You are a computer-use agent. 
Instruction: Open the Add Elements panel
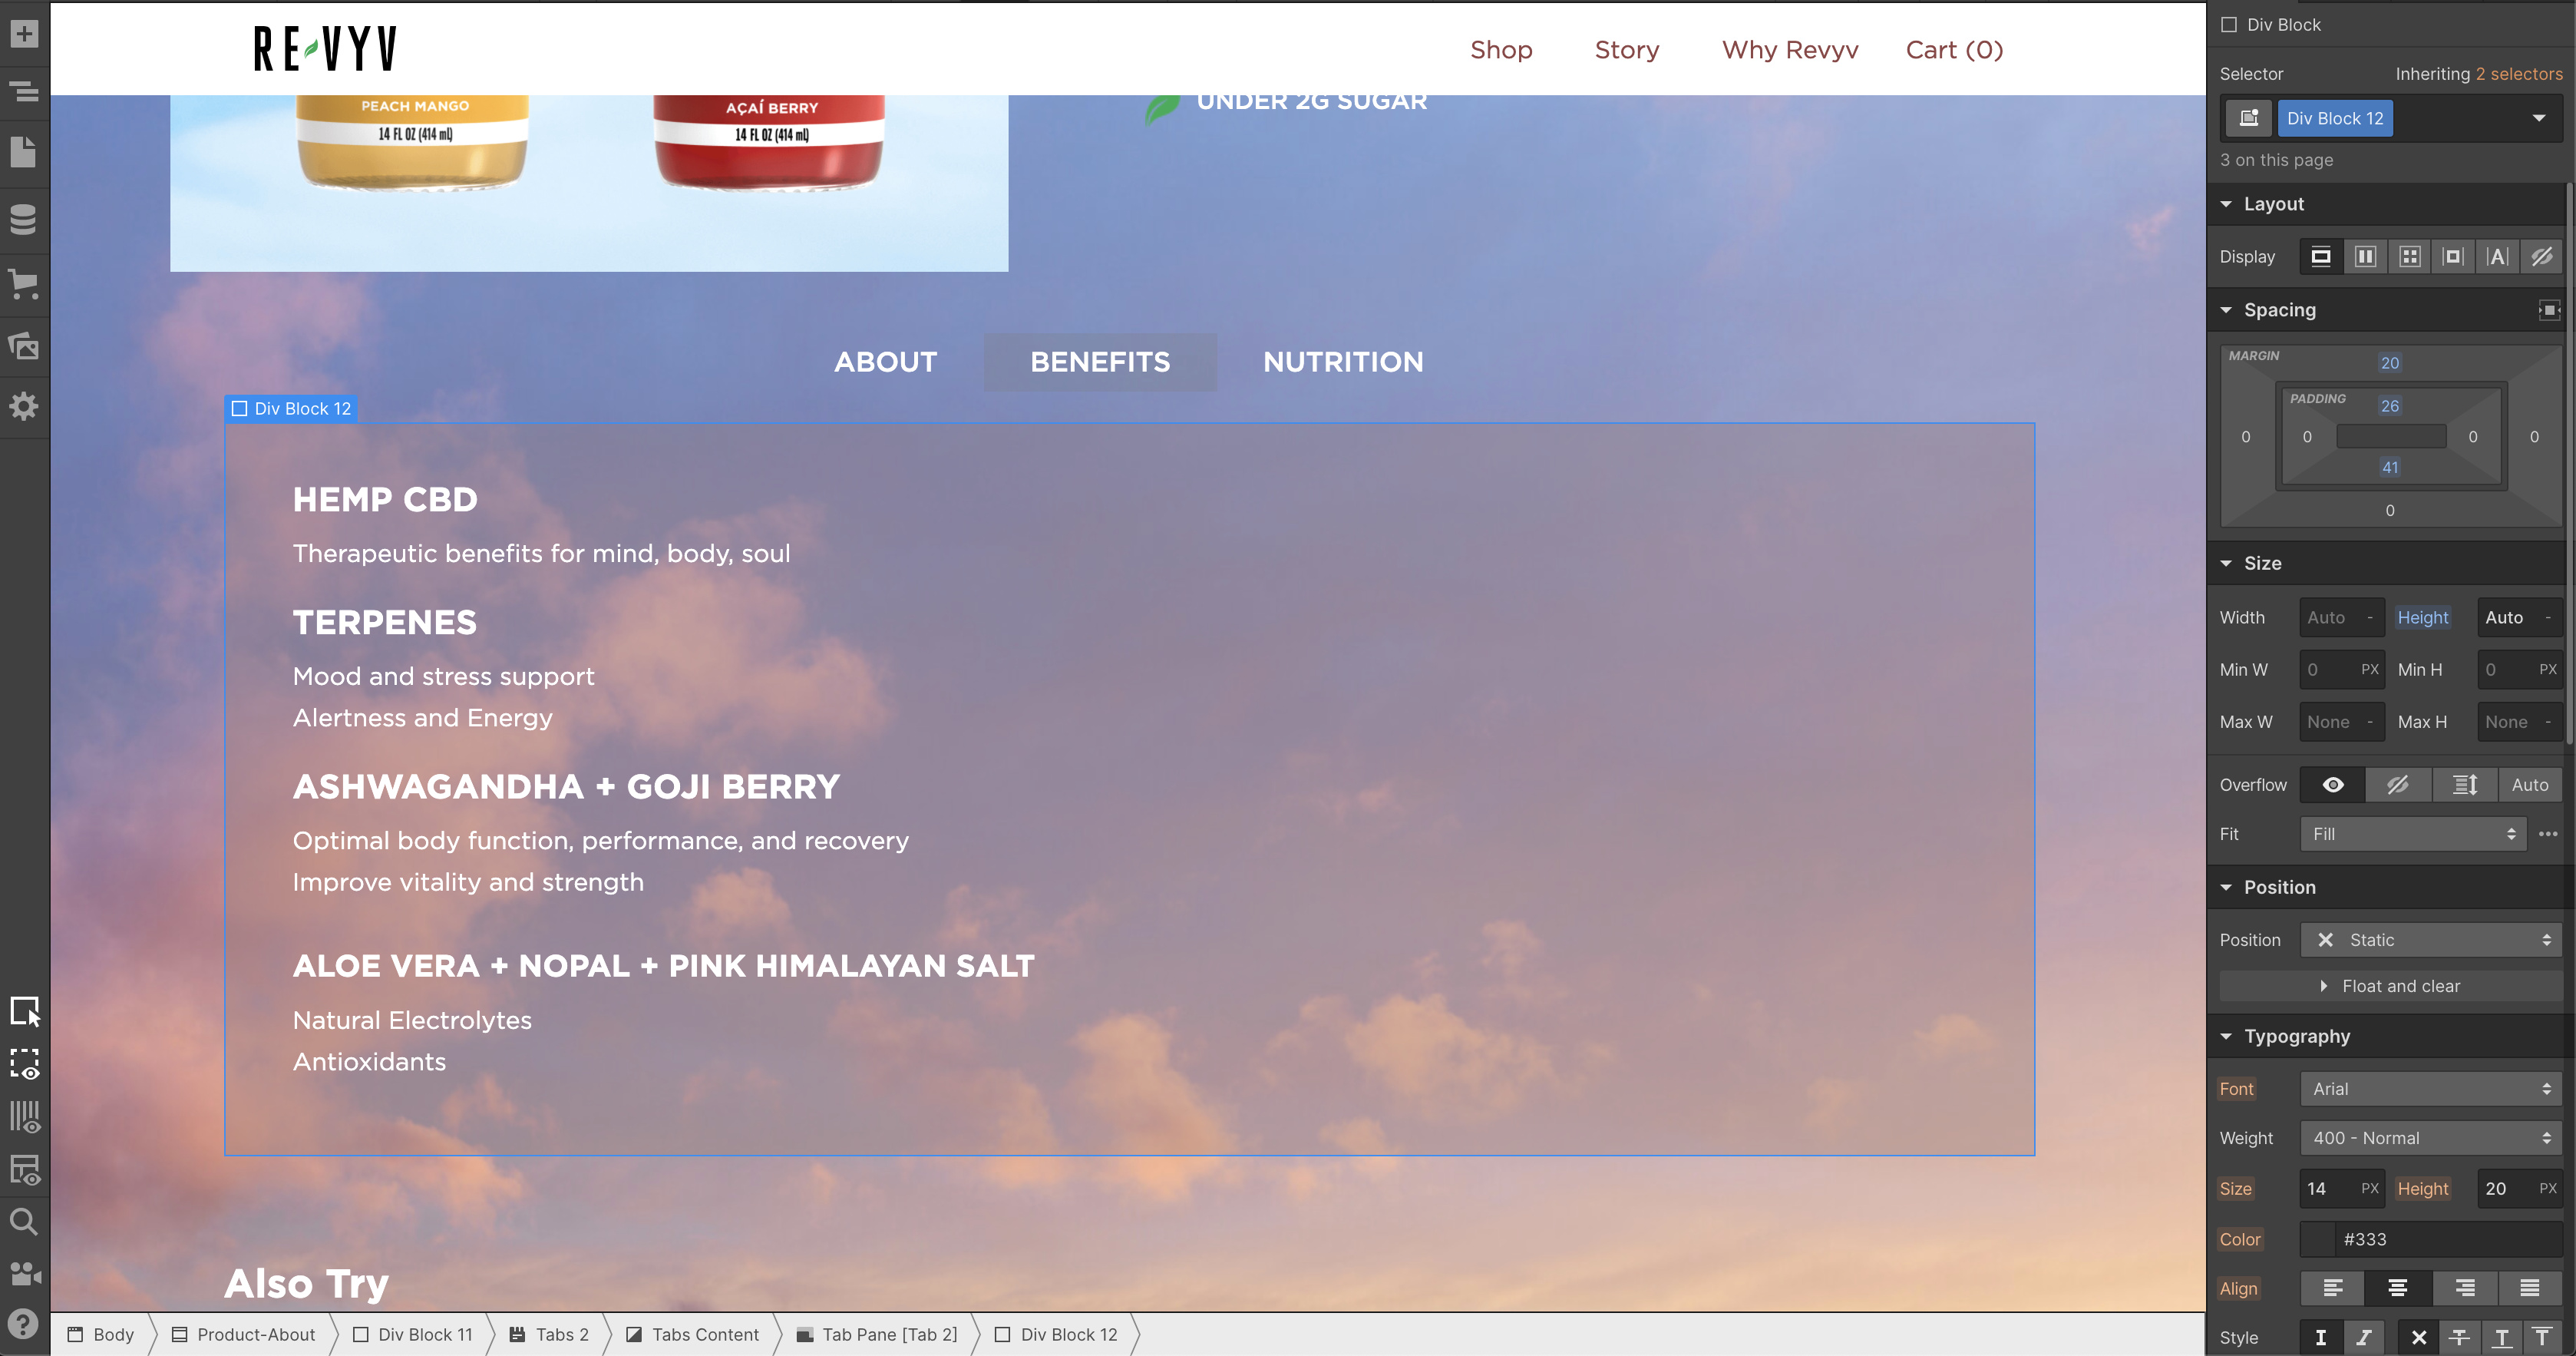click(24, 33)
